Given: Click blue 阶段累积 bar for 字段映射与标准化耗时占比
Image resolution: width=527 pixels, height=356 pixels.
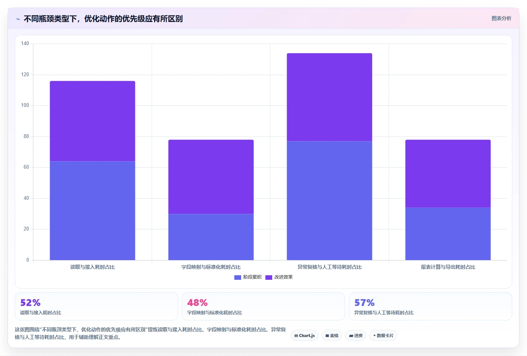Looking at the screenshot, I should [211, 237].
